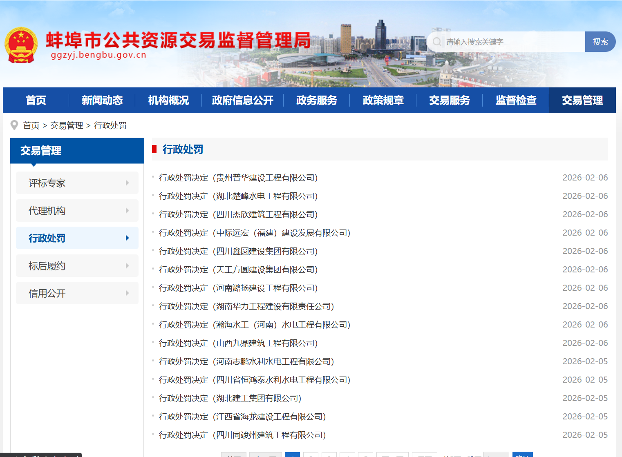Open penalty decision for 湖北楚峰水电工程有限公司
Screen dimensions: 622x457
pyautogui.click(x=238, y=196)
